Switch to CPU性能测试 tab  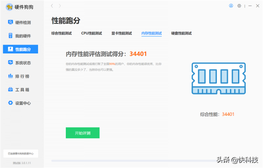92,33
